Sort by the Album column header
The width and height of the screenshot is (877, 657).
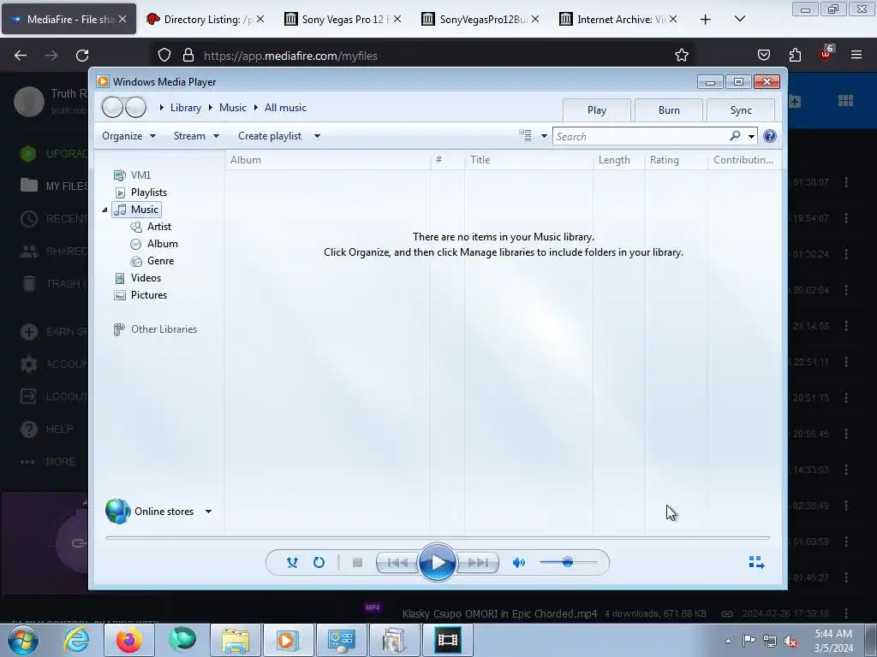tap(328, 160)
